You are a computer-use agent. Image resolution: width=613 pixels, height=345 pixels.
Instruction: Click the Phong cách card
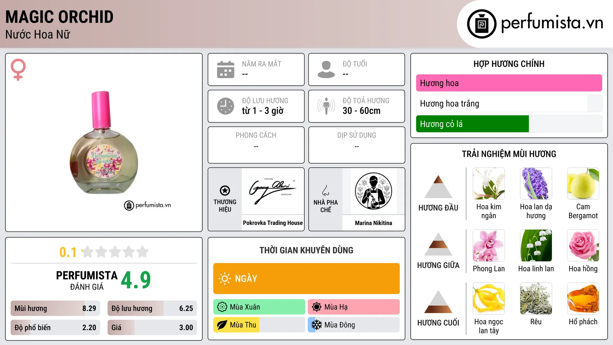tap(256, 145)
